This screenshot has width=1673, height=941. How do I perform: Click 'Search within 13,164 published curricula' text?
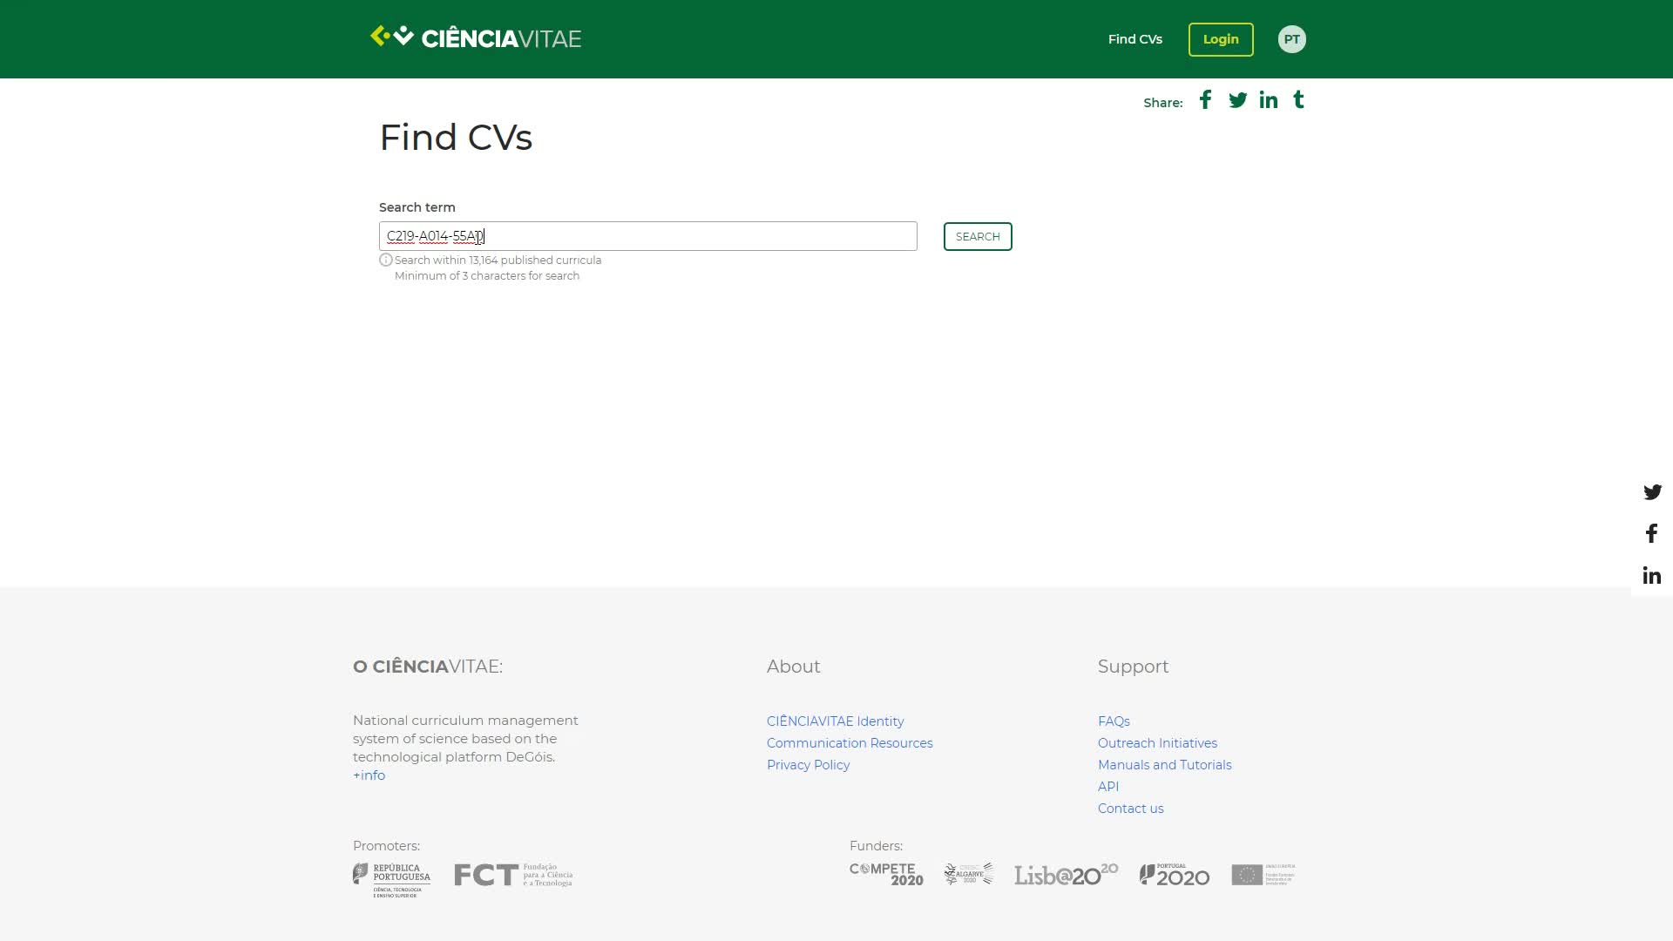coord(498,261)
